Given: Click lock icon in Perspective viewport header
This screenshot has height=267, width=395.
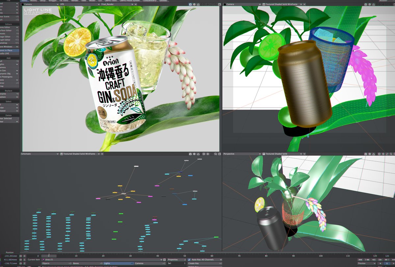Looking at the screenshot, I should (x=366, y=154).
